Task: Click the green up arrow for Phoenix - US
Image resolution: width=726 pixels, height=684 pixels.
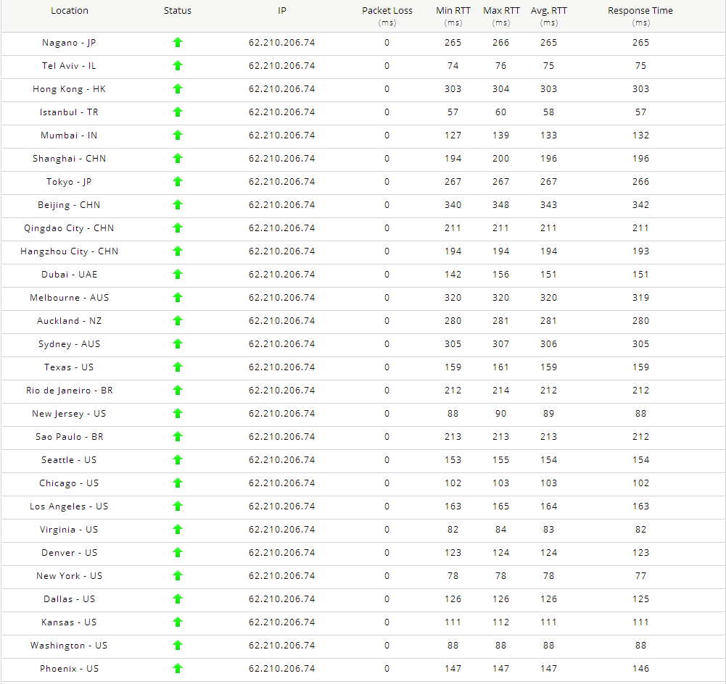Action: click(x=178, y=669)
